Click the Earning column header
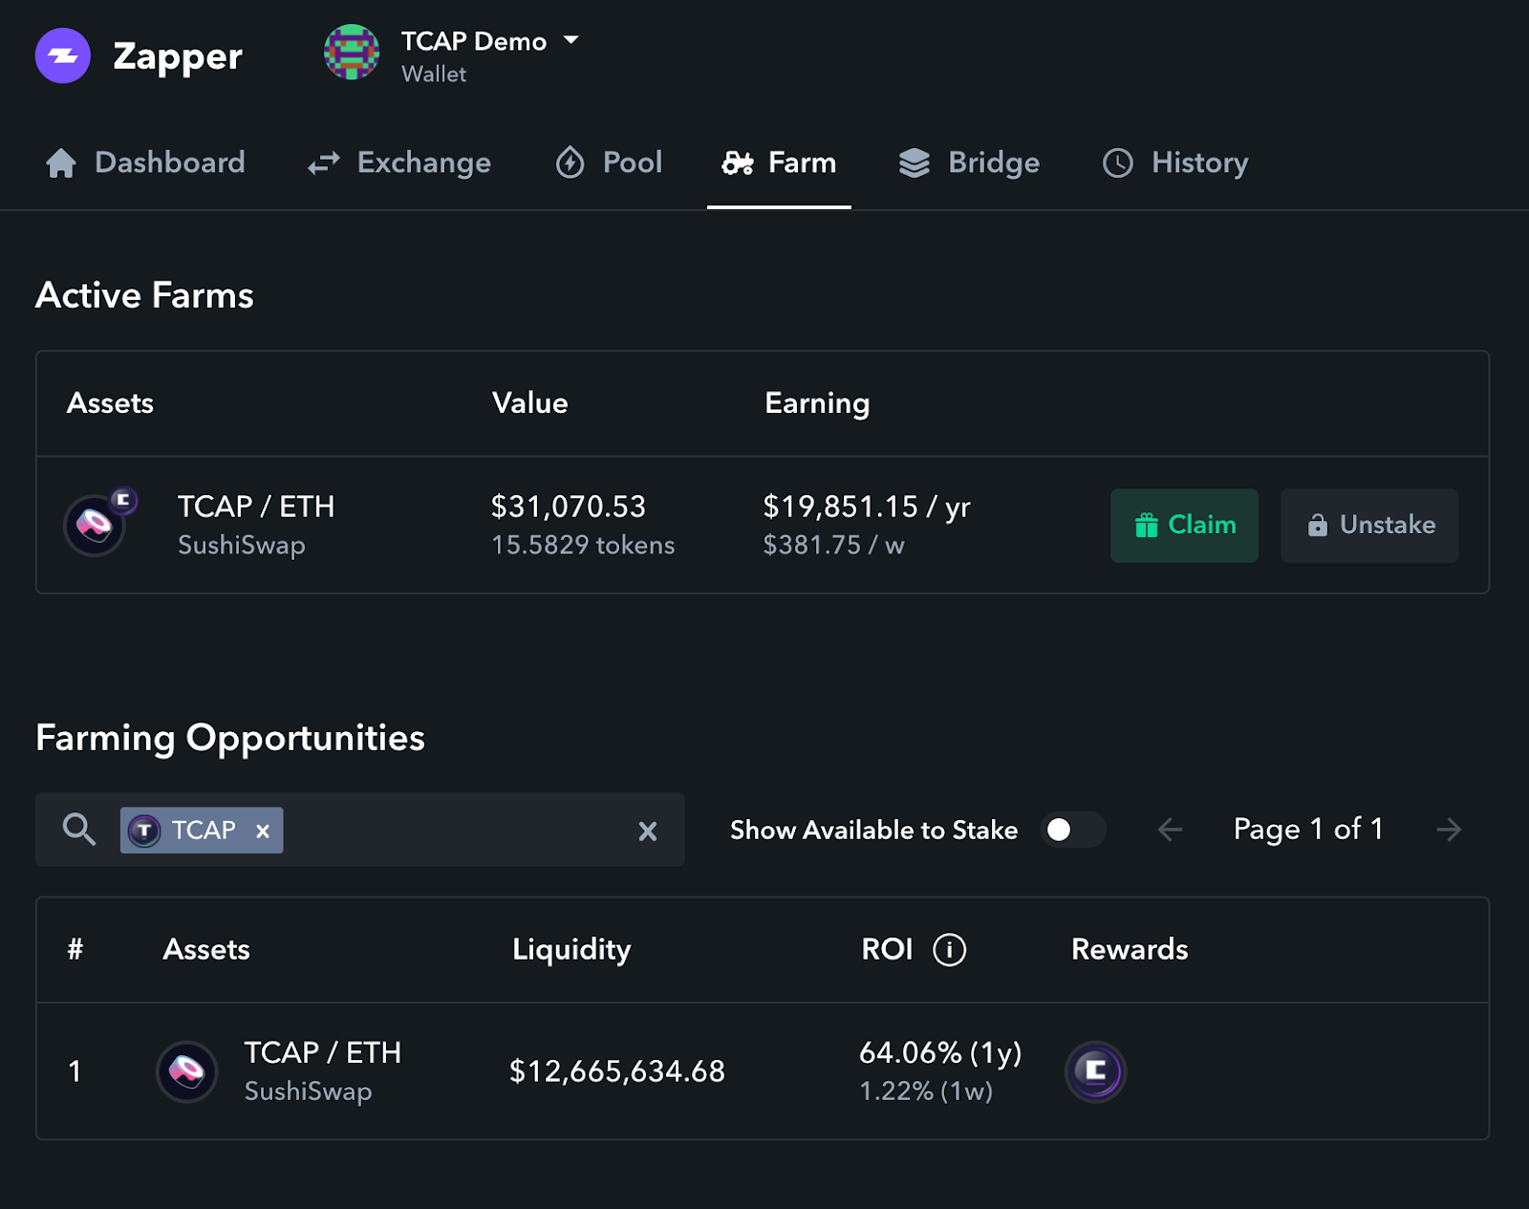 817,403
